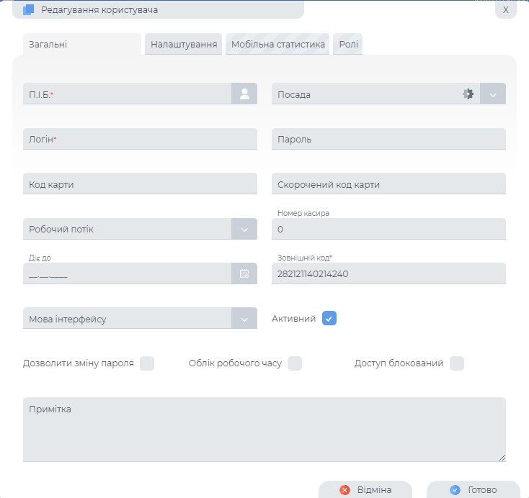529x498 pixels.
Task: Tick the Облік робочого часу checkbox
Action: (x=295, y=363)
